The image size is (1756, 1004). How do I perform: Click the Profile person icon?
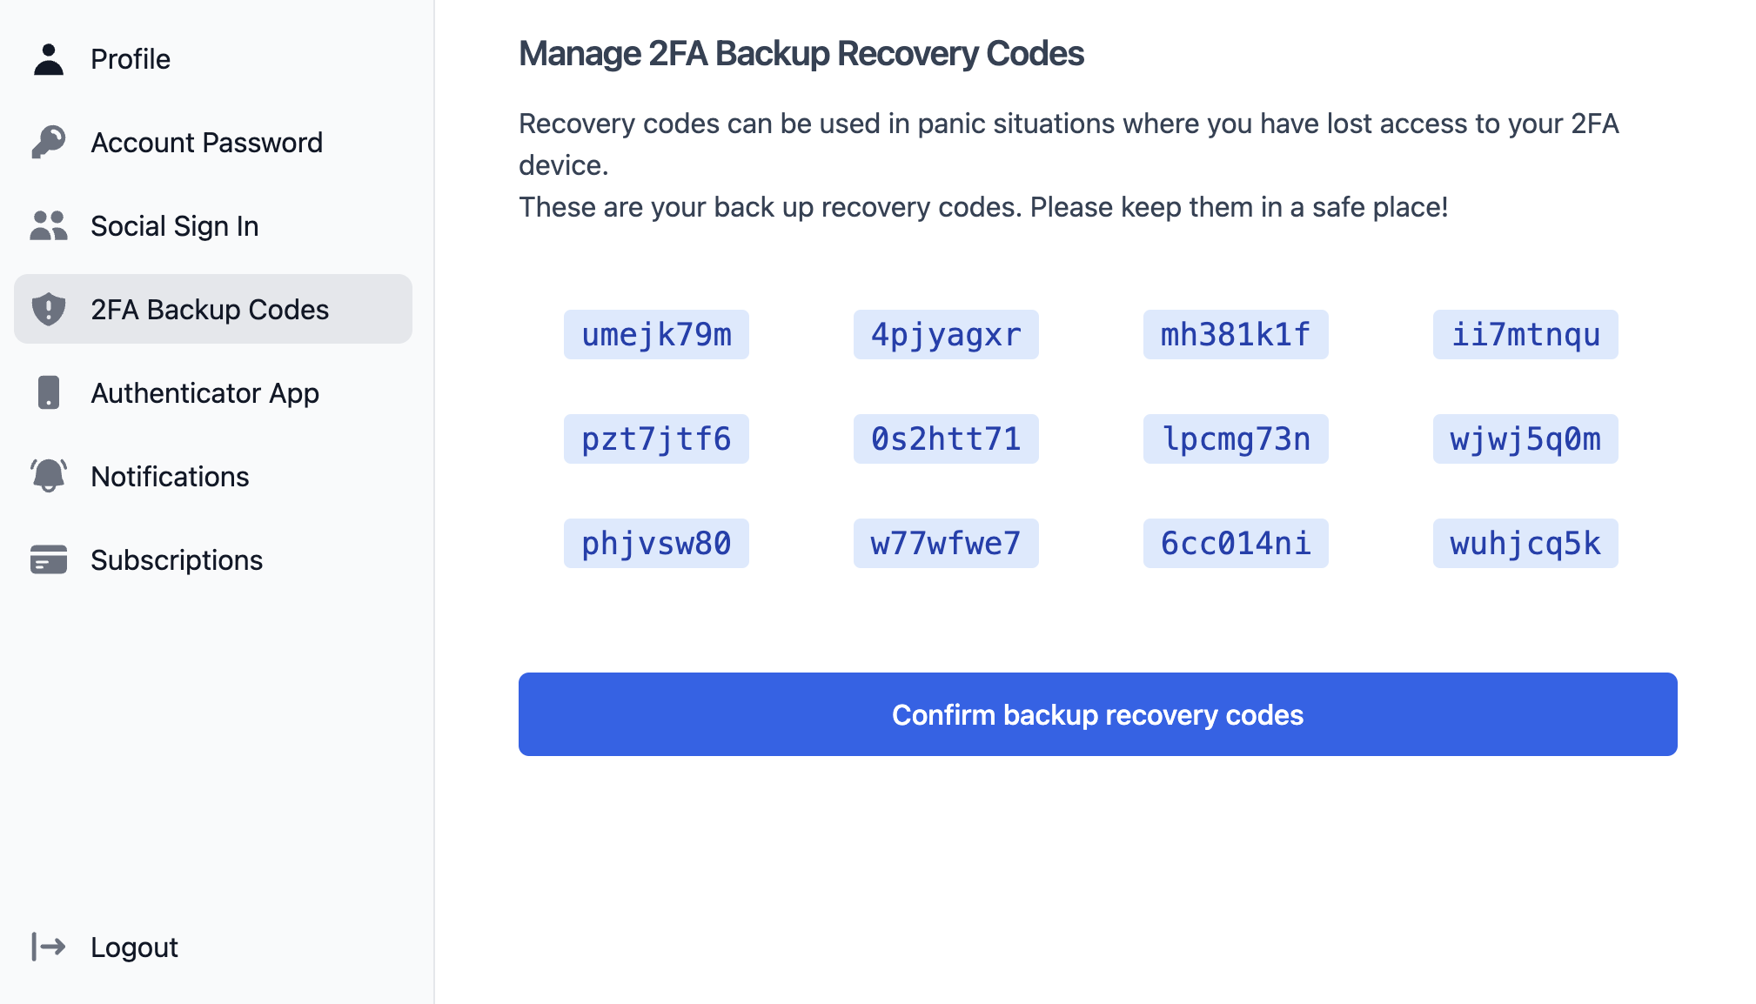click(x=49, y=59)
